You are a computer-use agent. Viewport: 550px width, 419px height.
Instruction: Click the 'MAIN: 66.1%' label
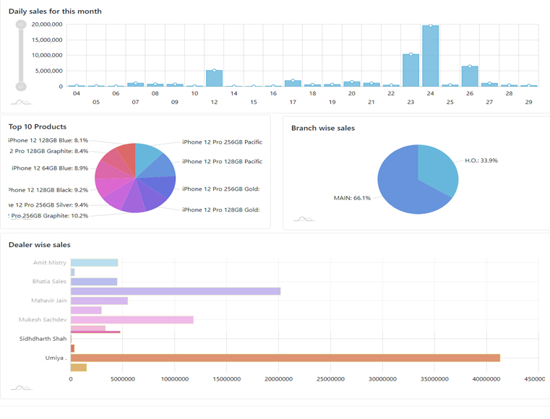tap(352, 198)
